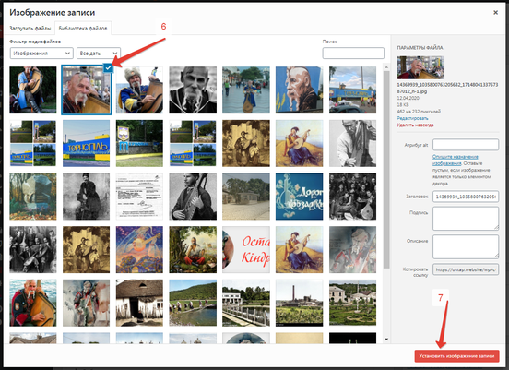Focus the Поиск search field
Screen dimensions: 509x370
[x=353, y=53]
